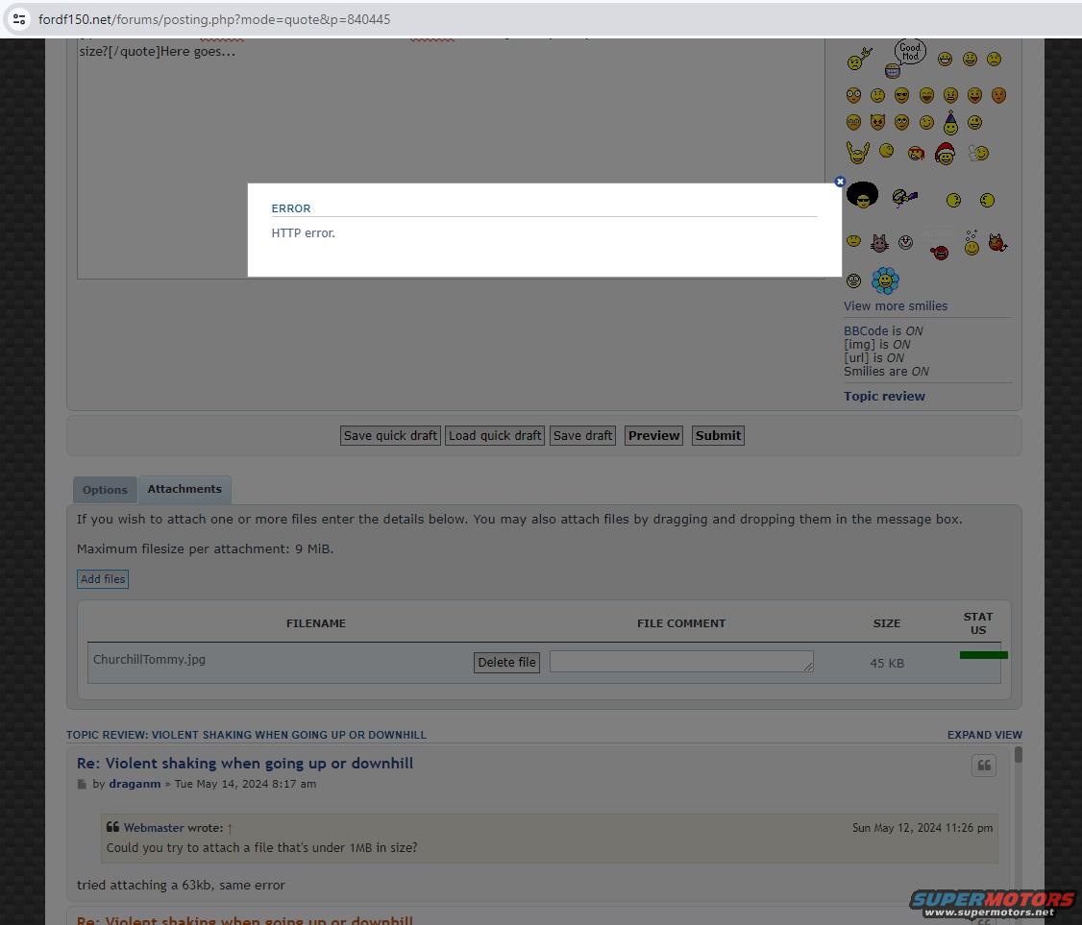
Task: Open site information icon in address bar
Action: click(19, 19)
